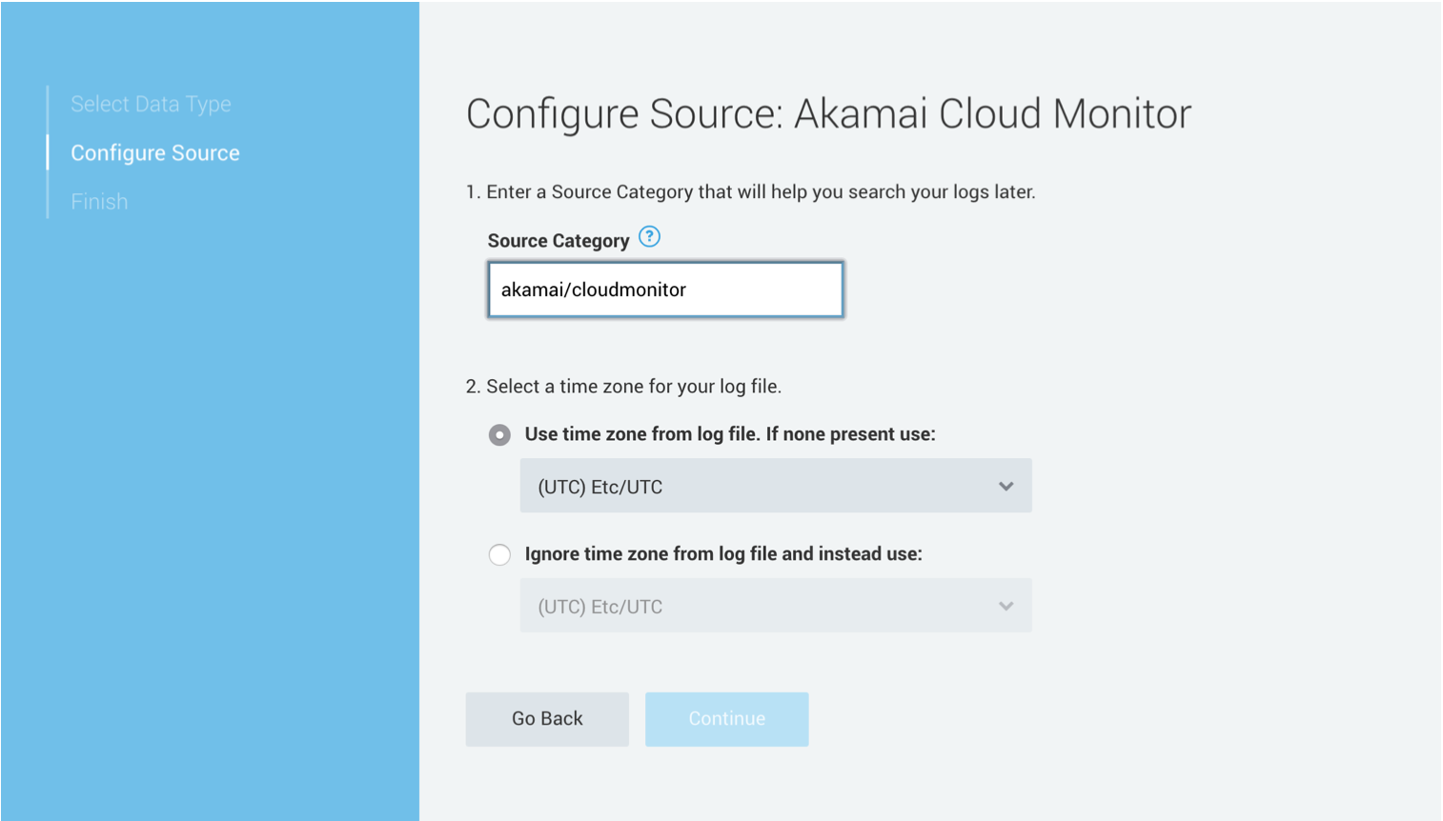
Task: Open the first (UTC) Etc/UTC dropdown
Action: click(776, 486)
